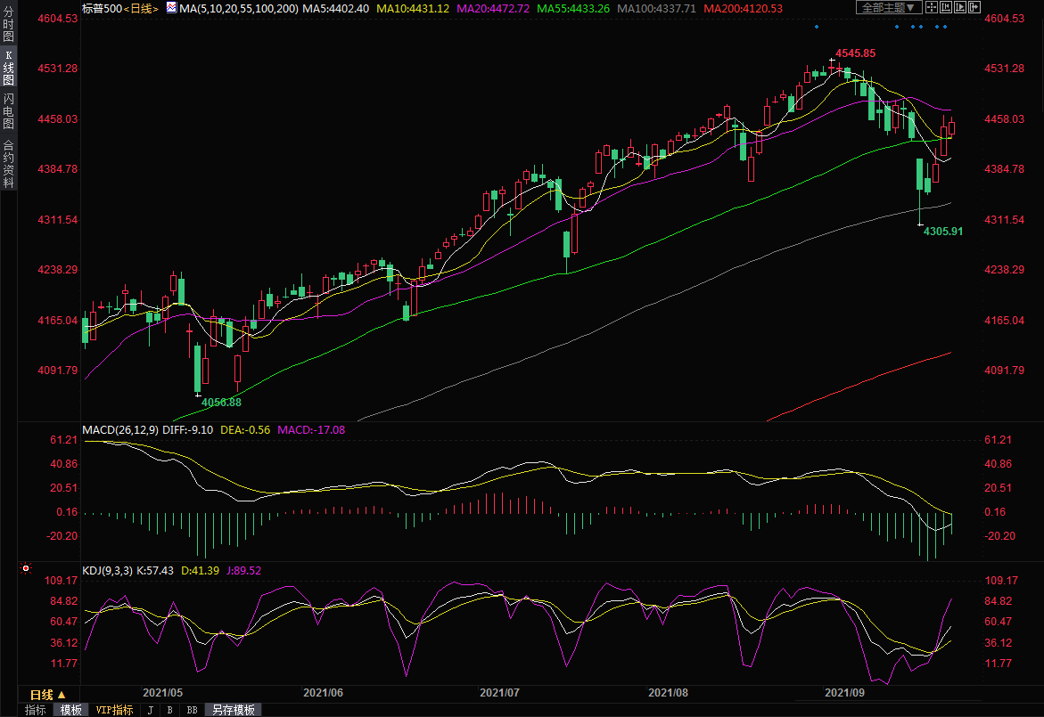
Task: Click the 另存模板 button
Action: click(234, 710)
